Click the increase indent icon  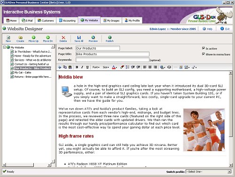(x=138, y=67)
